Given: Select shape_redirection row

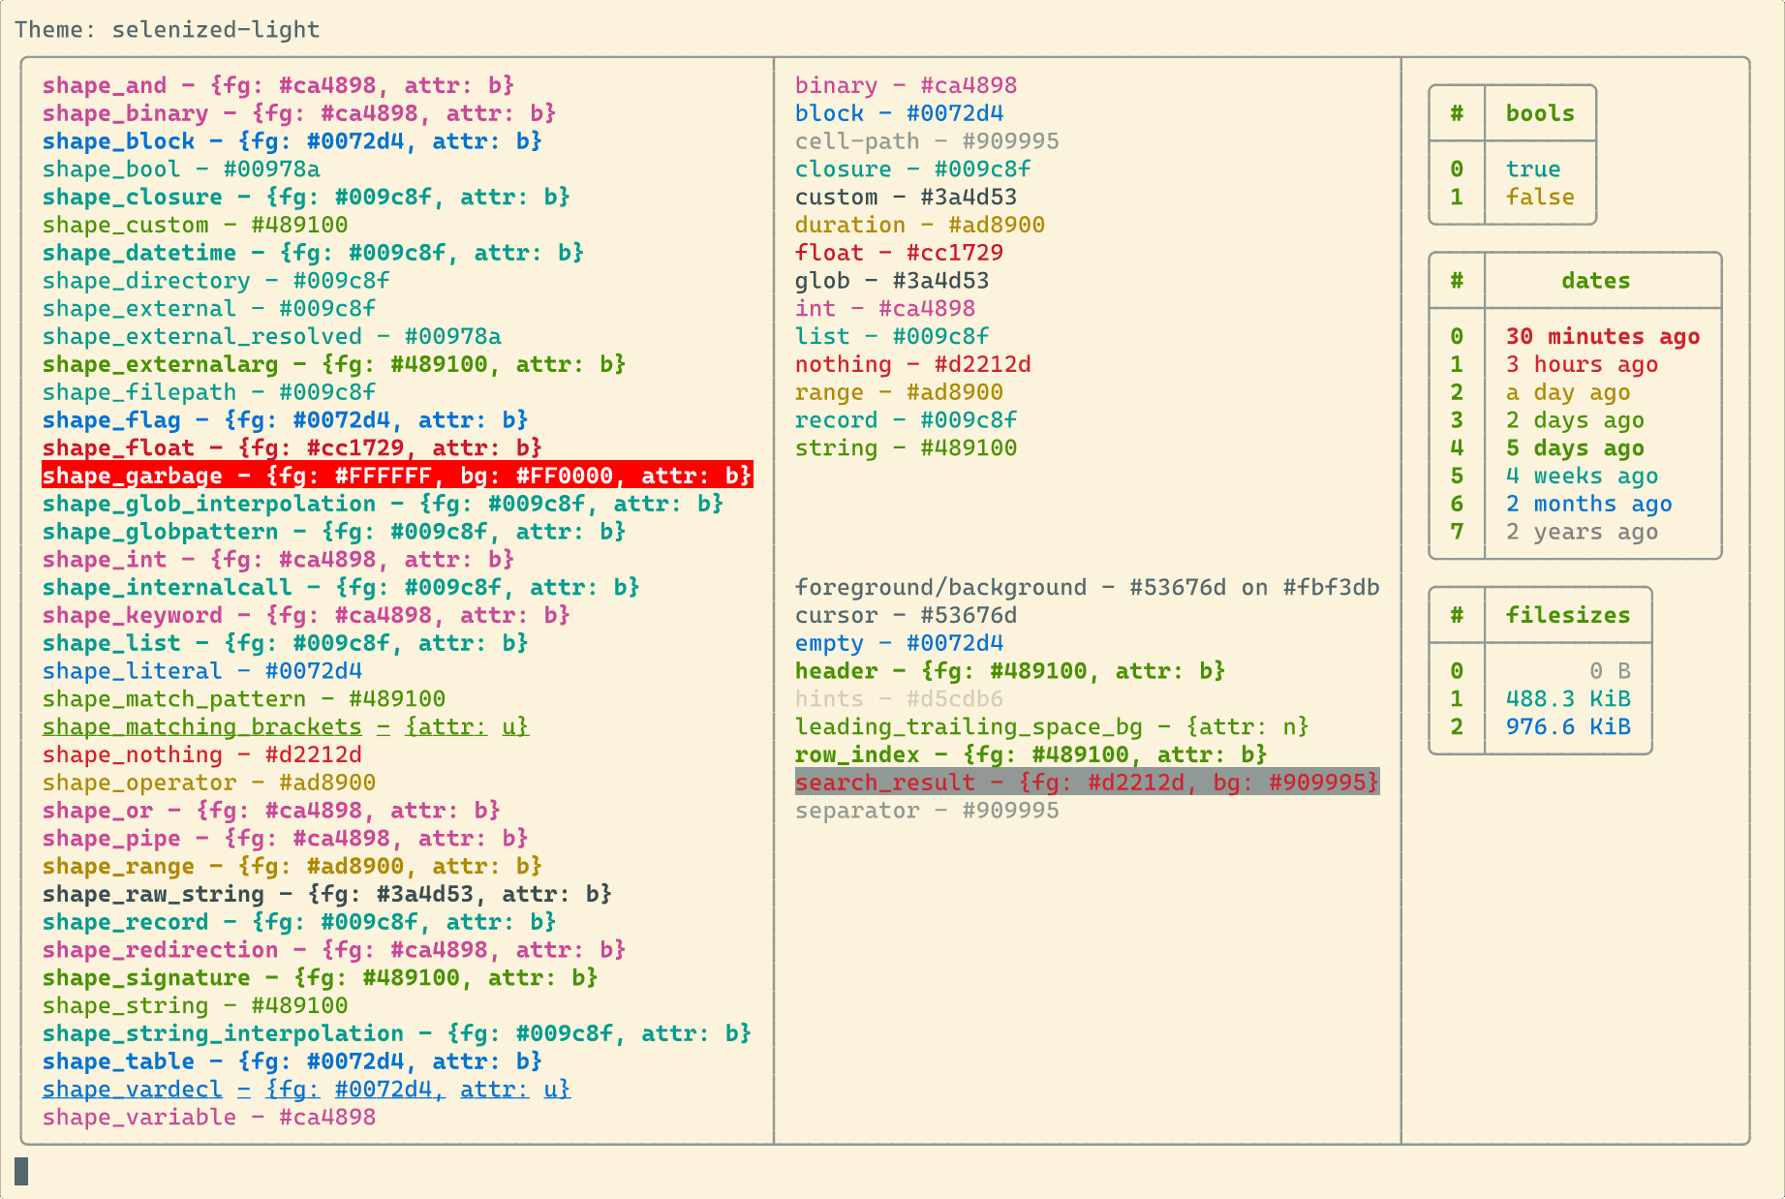Looking at the screenshot, I should point(334,951).
